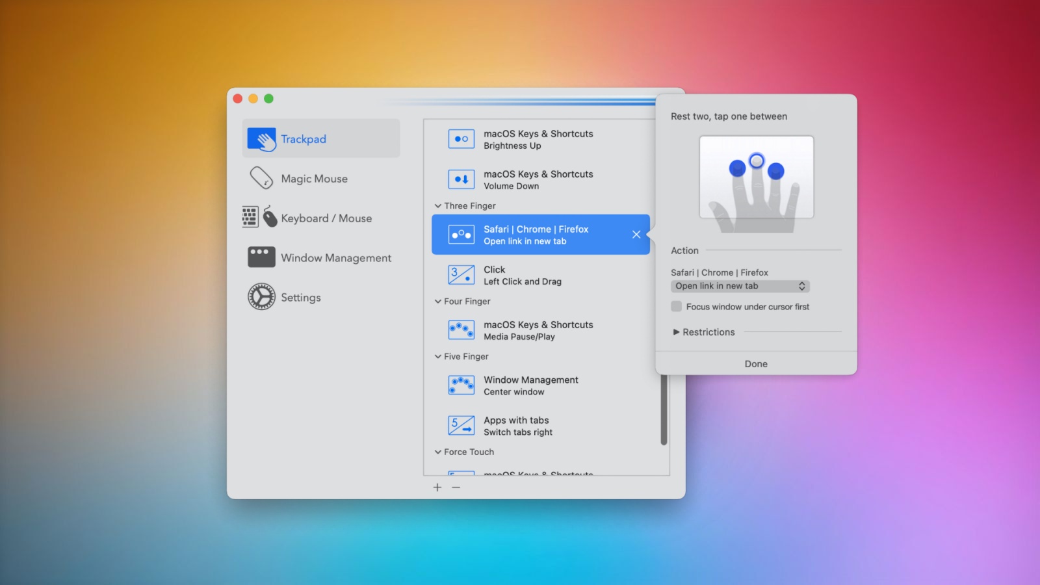
Task: Click the Brightness Up gesture icon
Action: pos(461,139)
